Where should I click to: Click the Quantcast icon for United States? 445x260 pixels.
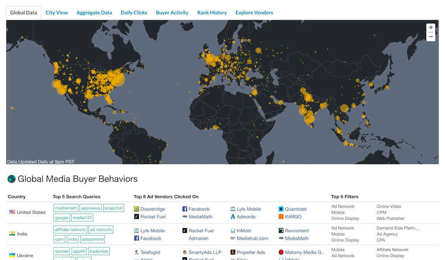[281, 209]
